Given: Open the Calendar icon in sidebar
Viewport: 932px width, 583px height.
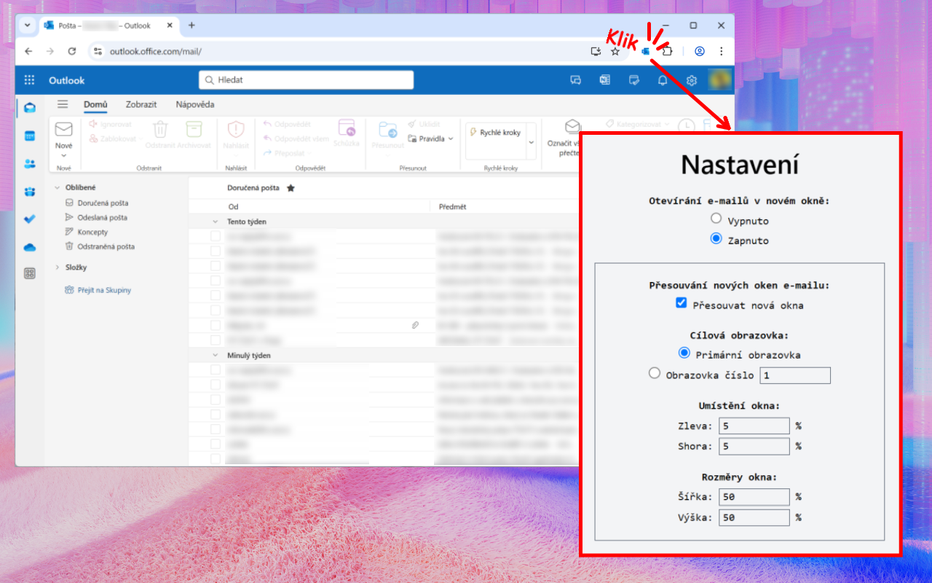Looking at the screenshot, I should [30, 136].
